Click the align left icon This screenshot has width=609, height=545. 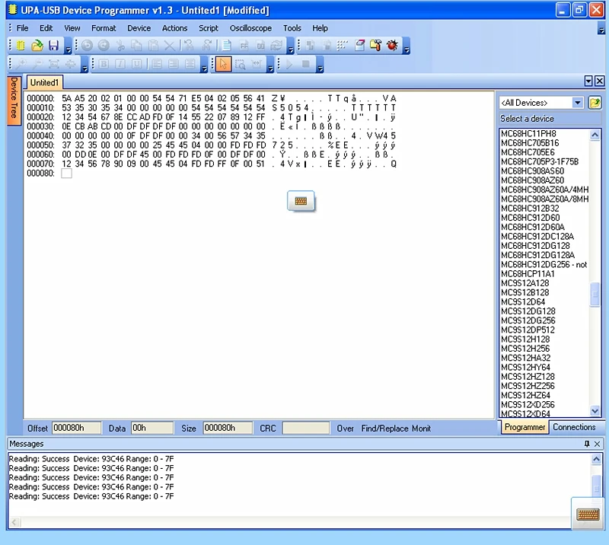(x=157, y=64)
